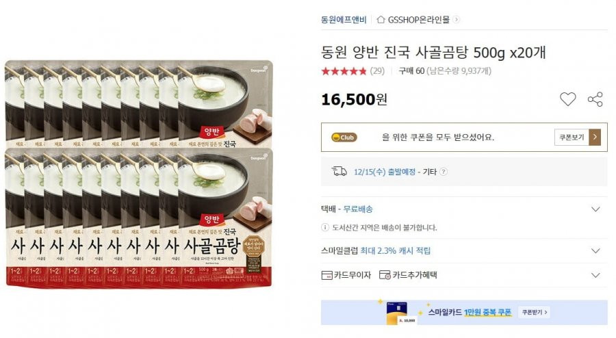Viewport: 616px width, 338px height.
Task: Expand the 택배 무료배송 section
Action: point(595,209)
